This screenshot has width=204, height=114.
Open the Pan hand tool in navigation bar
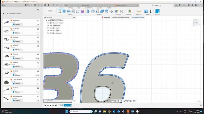click(x=118, y=101)
